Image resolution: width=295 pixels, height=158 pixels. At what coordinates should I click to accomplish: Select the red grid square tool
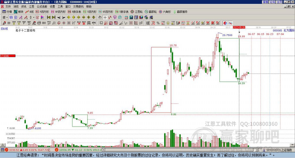click(x=131, y=23)
